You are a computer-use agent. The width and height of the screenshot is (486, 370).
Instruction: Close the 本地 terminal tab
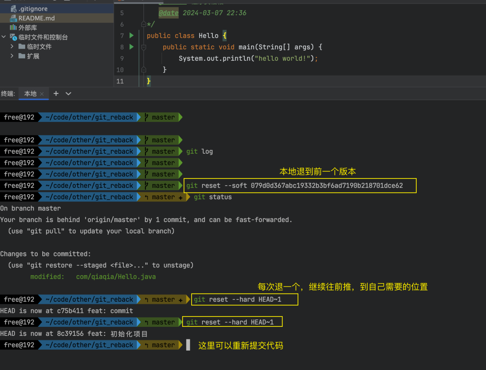click(x=42, y=94)
